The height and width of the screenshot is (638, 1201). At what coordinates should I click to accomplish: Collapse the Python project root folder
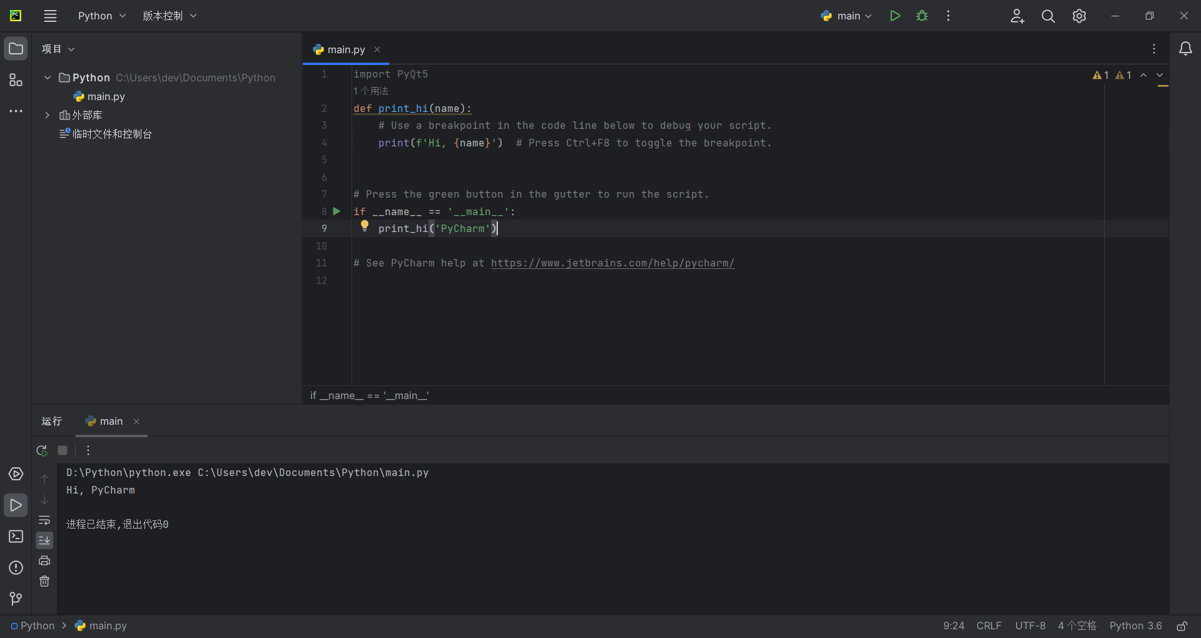point(48,78)
